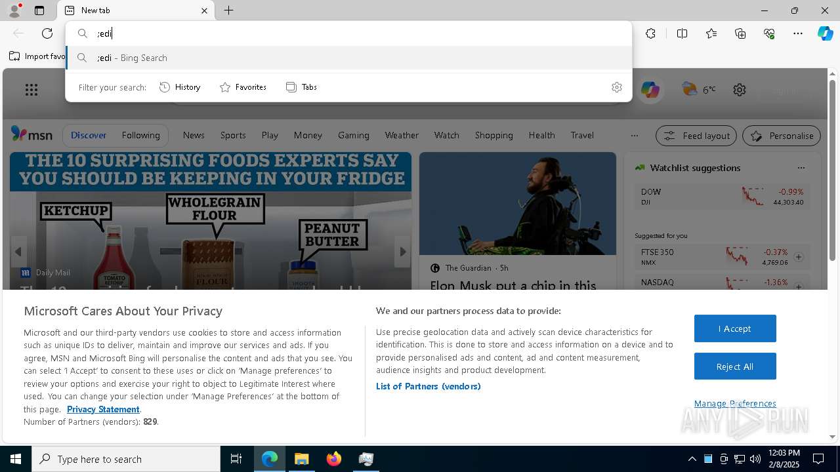Screen dimensions: 840x472
Task: Open Manage Preferences link
Action: [735, 403]
